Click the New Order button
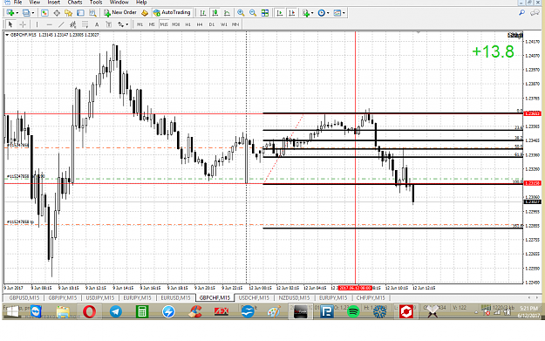545x341 pixels. pos(120,13)
